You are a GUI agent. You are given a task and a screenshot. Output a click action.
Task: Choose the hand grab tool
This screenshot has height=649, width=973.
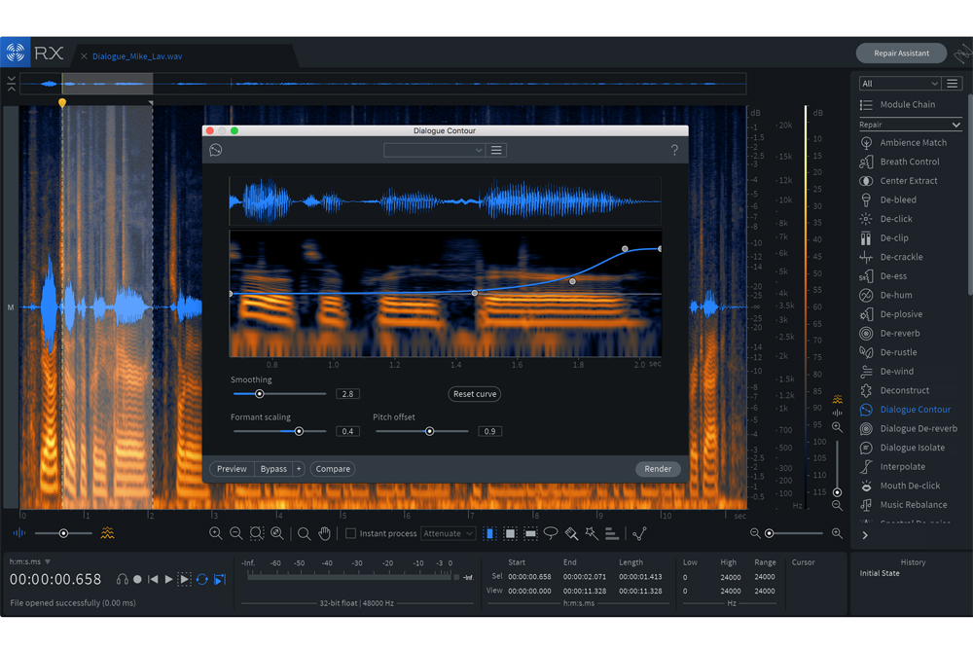(325, 533)
